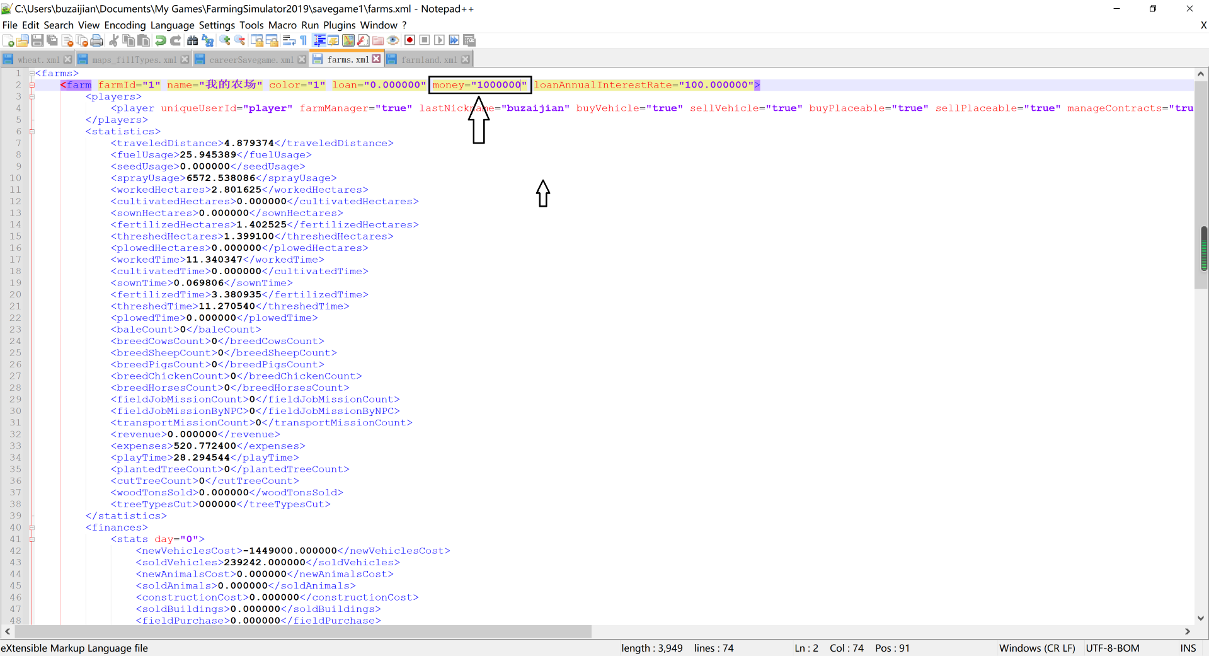Image resolution: width=1209 pixels, height=656 pixels.
Task: Click the Windows (CR LF) status field
Action: [1037, 648]
